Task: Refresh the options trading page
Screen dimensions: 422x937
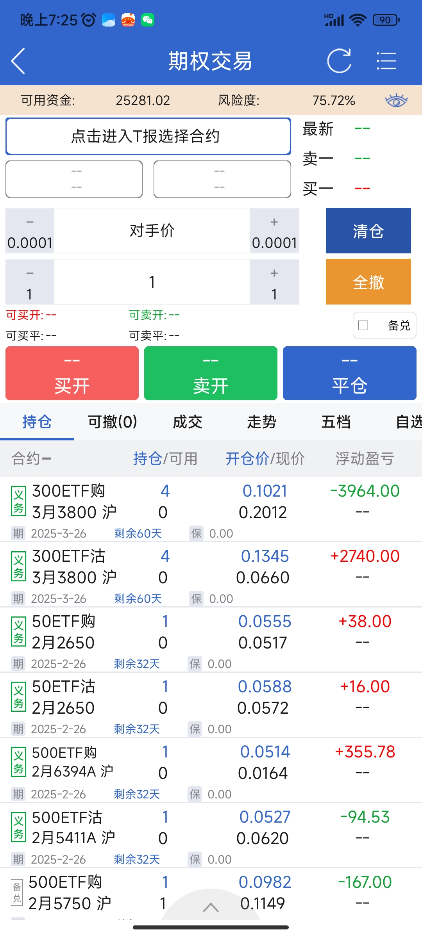Action: click(339, 61)
